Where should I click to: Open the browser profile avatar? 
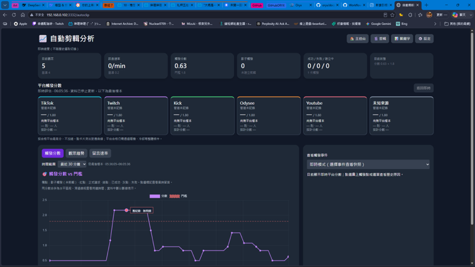pyautogui.click(x=429, y=15)
